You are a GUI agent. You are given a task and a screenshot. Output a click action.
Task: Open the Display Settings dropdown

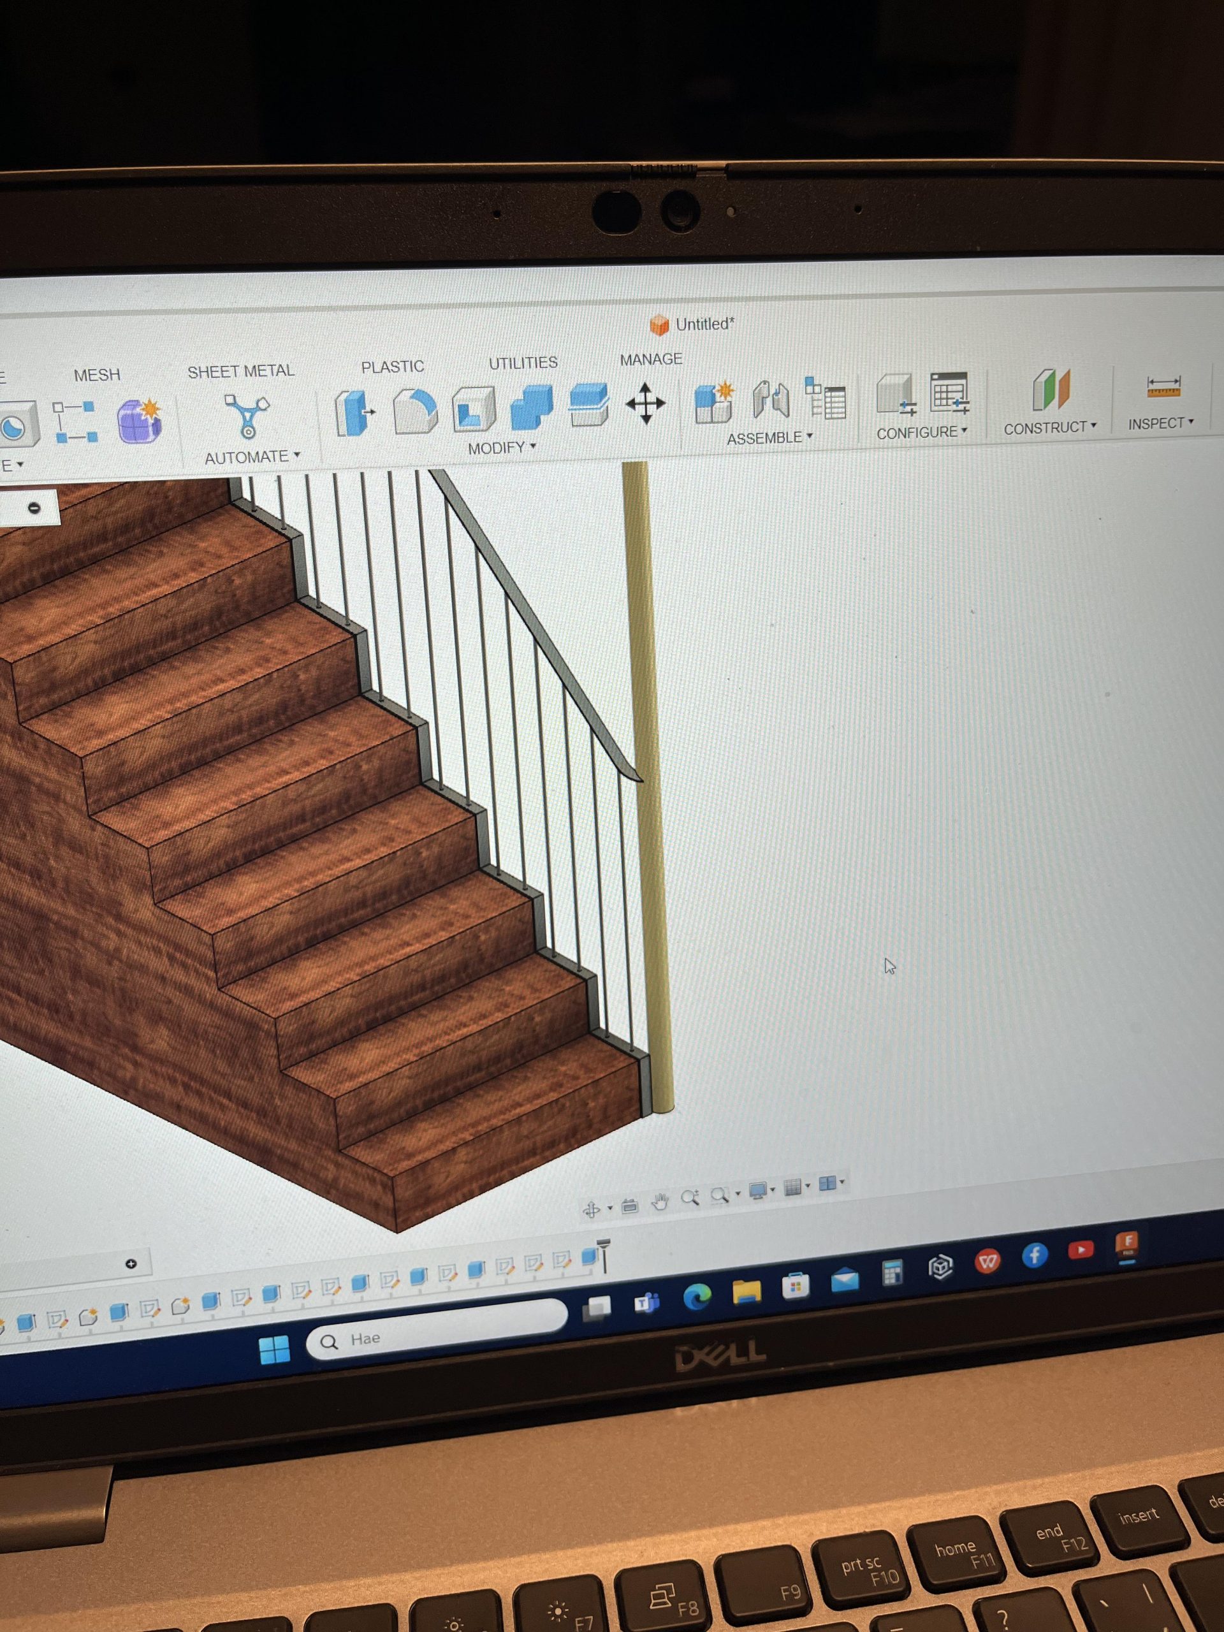[x=760, y=1191]
